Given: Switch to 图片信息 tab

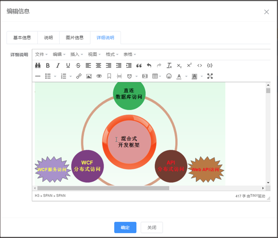Looking at the screenshot, I should pyautogui.click(x=75, y=37).
